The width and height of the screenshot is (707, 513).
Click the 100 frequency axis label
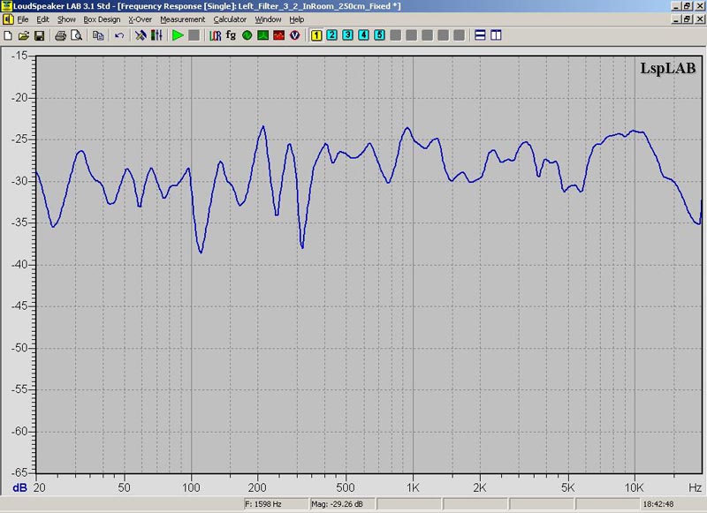[191, 487]
